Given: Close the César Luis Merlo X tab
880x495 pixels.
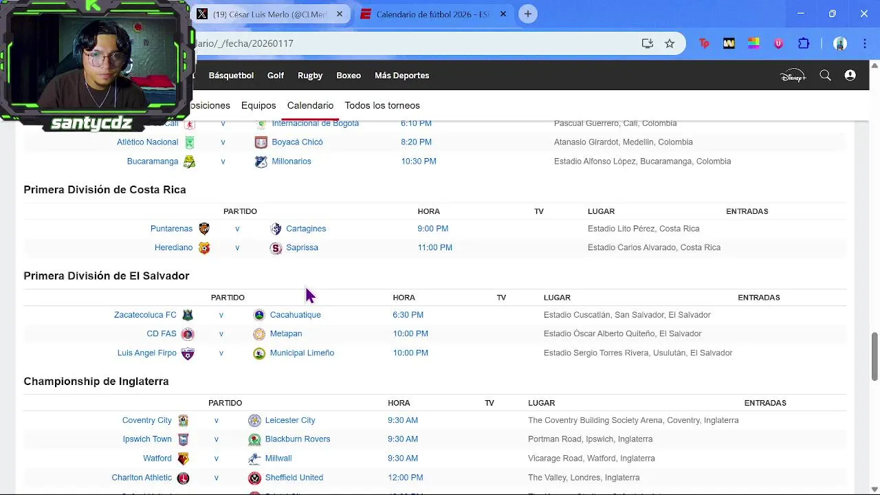Looking at the screenshot, I should click(x=339, y=14).
